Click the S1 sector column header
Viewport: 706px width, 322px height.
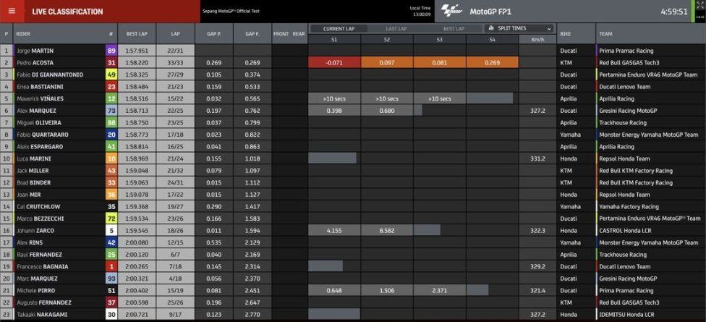tap(334, 40)
